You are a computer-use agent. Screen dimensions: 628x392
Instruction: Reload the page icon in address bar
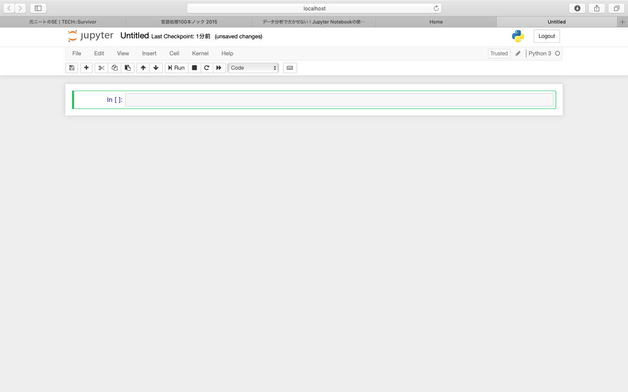(x=436, y=8)
